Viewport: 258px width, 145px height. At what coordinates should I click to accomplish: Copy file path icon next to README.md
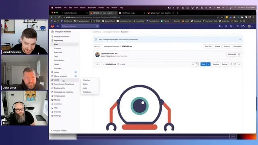coord(118,64)
